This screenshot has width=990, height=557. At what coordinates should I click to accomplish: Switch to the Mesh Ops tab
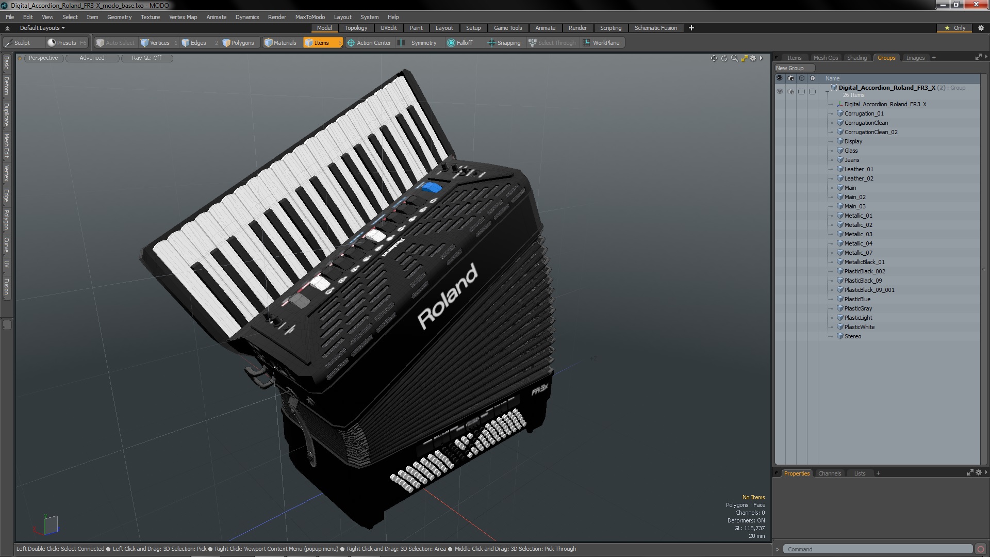point(826,58)
